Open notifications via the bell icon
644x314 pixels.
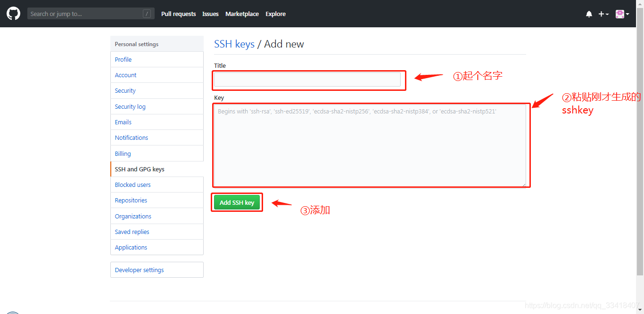[x=589, y=14]
